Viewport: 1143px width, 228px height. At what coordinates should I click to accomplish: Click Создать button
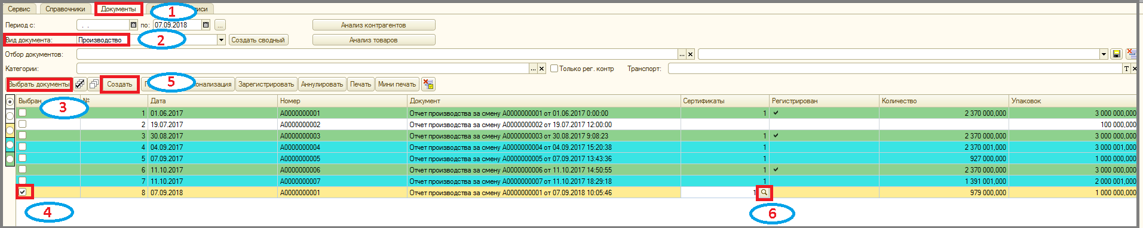click(x=119, y=84)
